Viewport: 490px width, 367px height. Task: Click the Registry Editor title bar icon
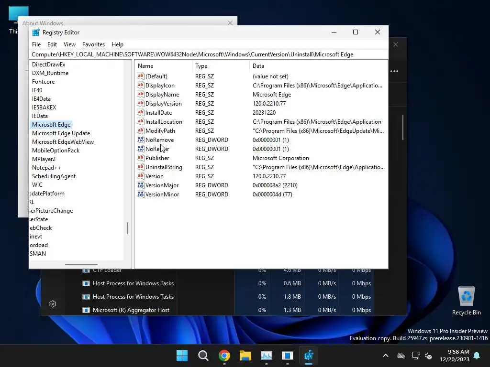coord(36,32)
